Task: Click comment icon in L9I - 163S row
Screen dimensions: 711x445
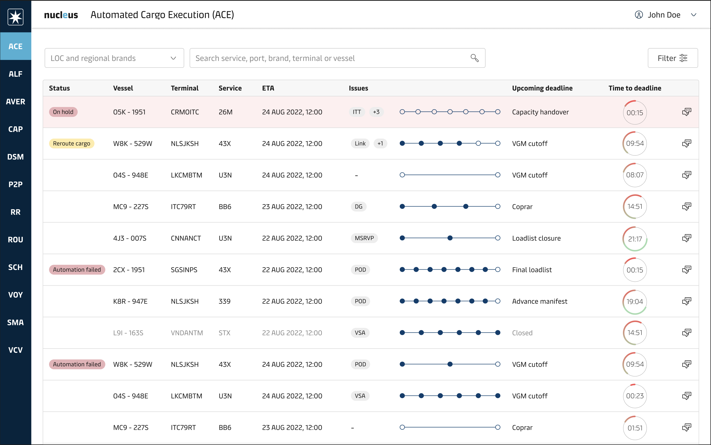Action: [x=686, y=333]
